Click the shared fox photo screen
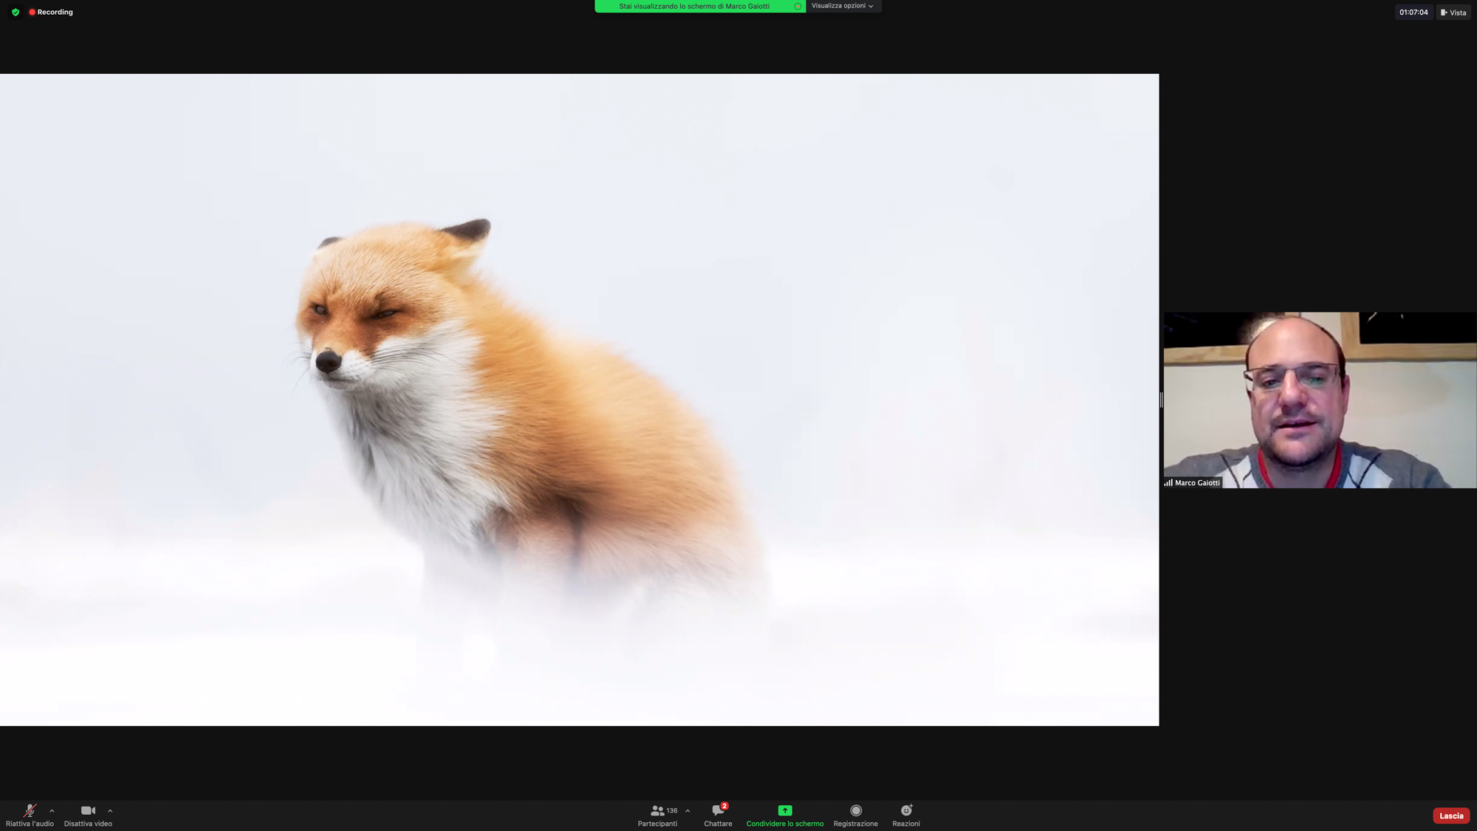This screenshot has height=831, width=1477. click(579, 400)
